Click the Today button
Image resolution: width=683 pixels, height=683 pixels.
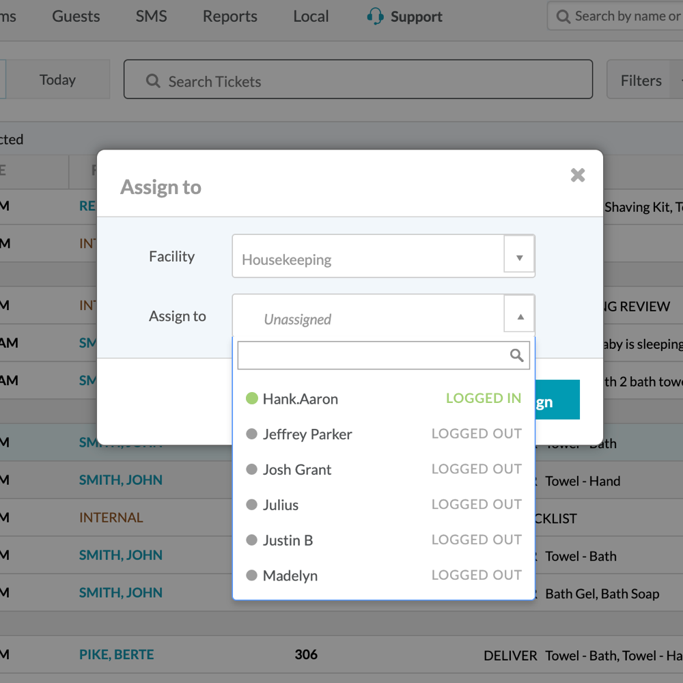pos(57,80)
